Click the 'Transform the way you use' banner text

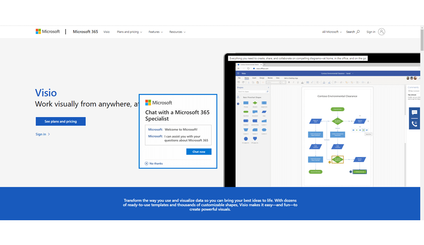pyautogui.click(x=210, y=205)
